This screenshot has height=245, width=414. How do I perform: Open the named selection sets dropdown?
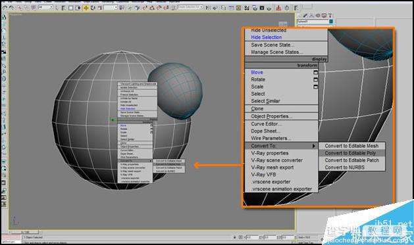[190, 7]
